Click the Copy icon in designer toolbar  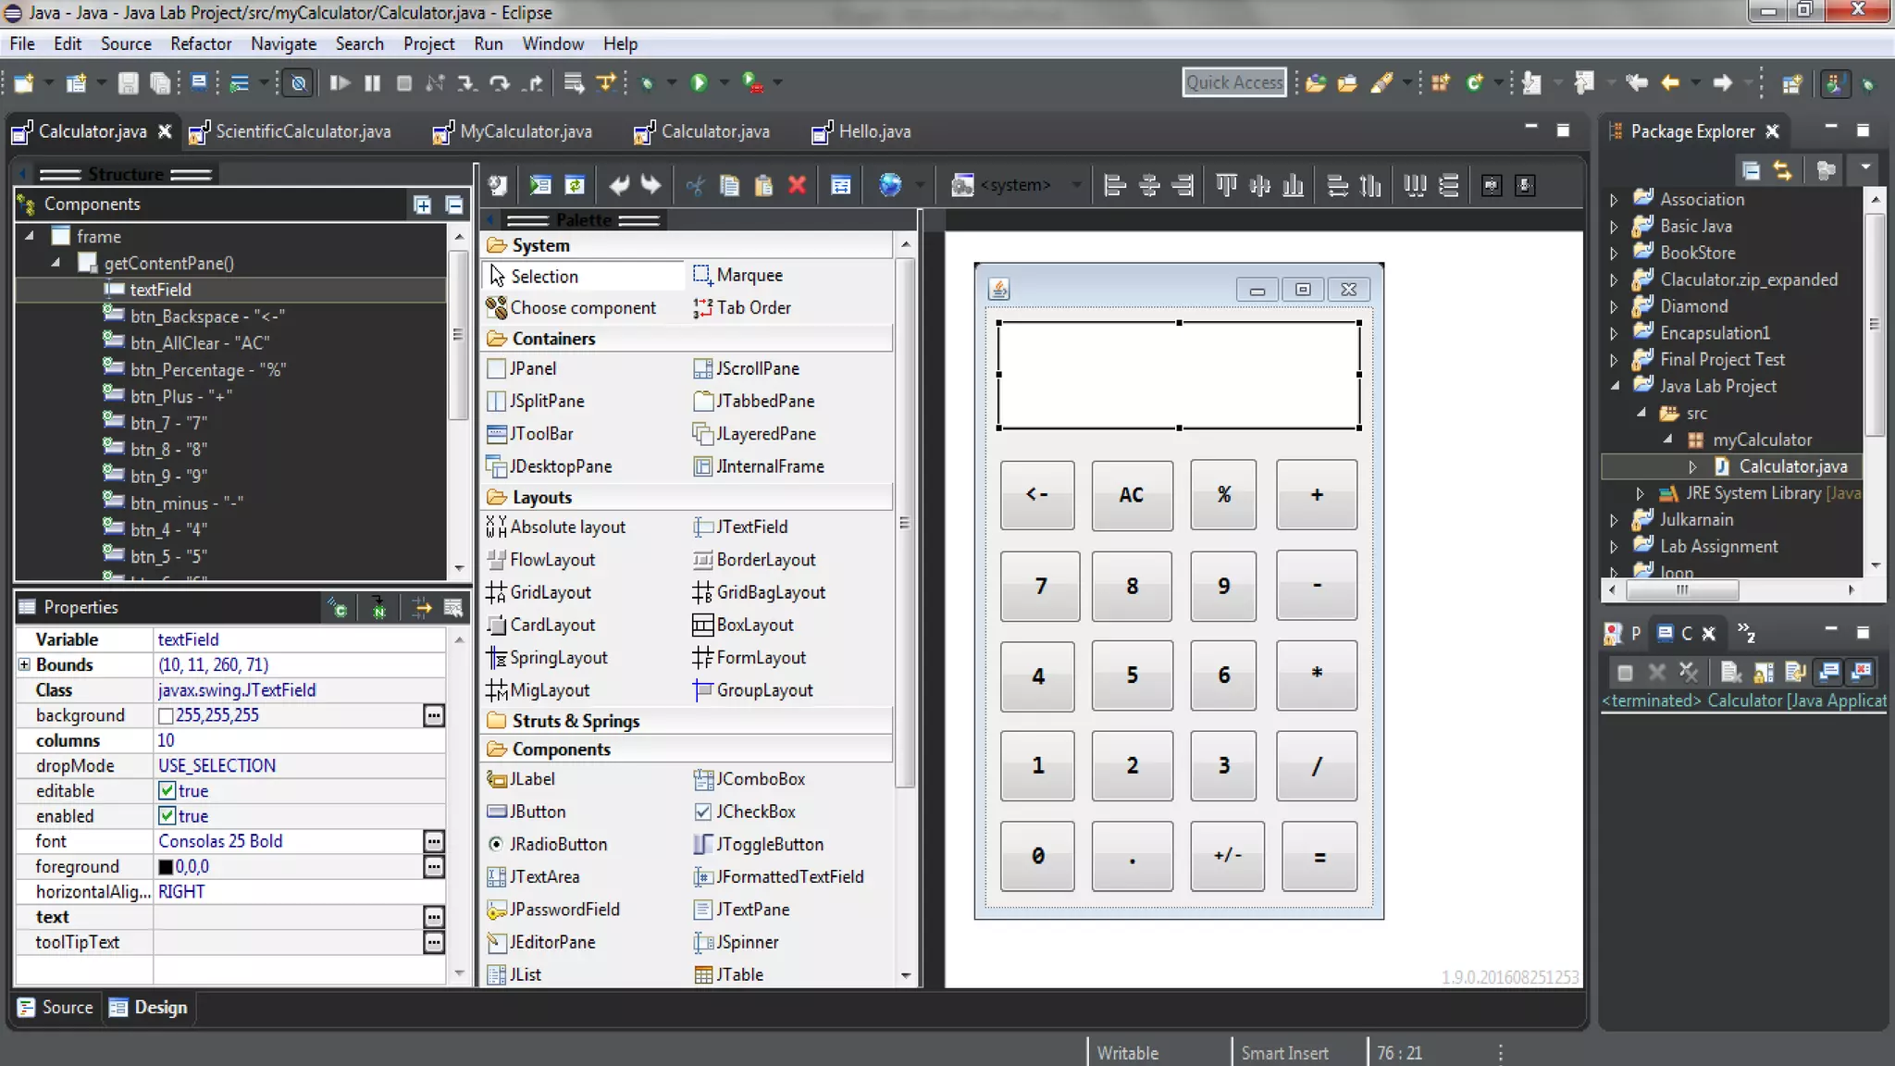729,185
